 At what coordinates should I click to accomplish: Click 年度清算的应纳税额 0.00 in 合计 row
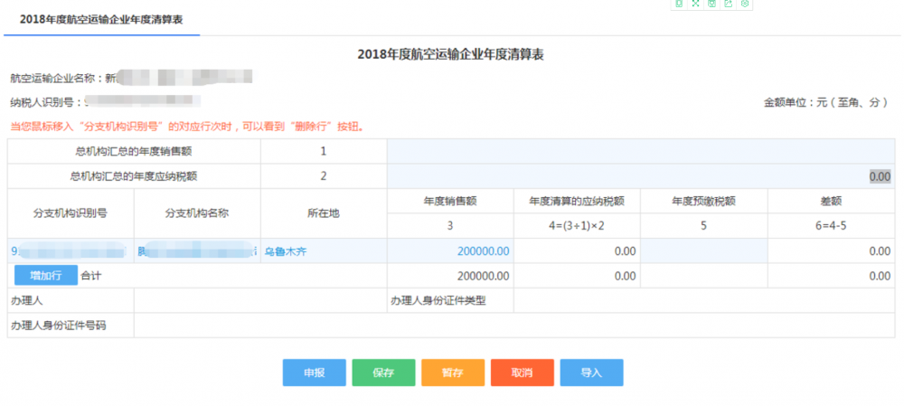click(625, 276)
